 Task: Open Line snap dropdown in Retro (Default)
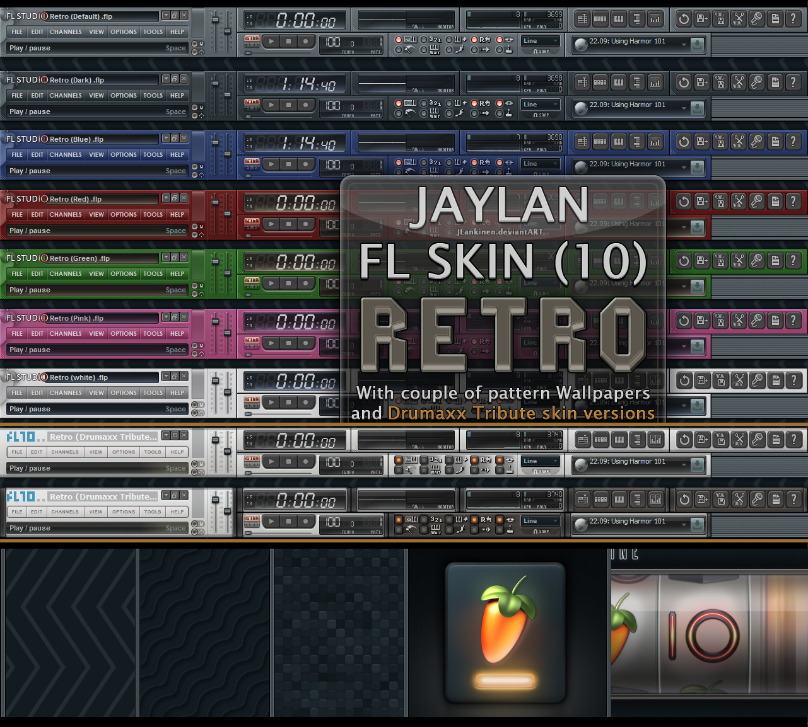(541, 41)
